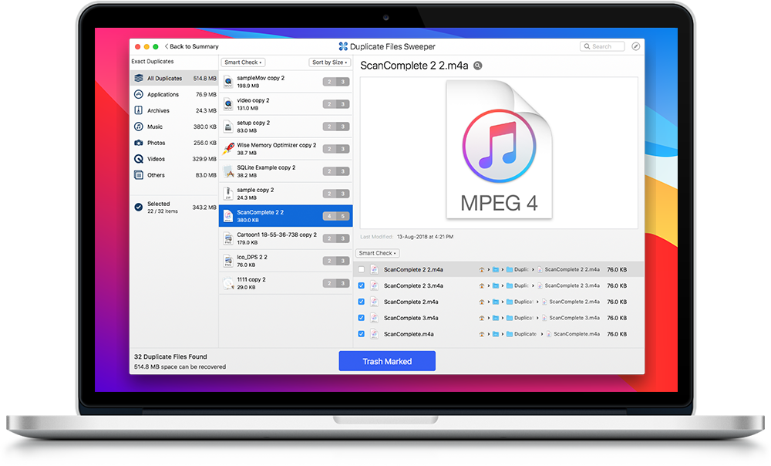This screenshot has height=466, width=771.
Task: Click the Videos category icon
Action: click(x=139, y=159)
